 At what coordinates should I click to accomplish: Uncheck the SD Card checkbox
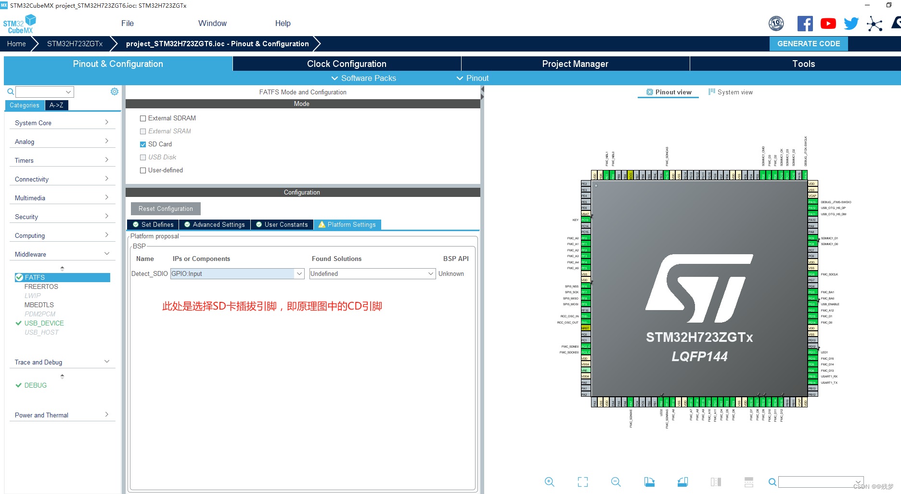pos(143,144)
